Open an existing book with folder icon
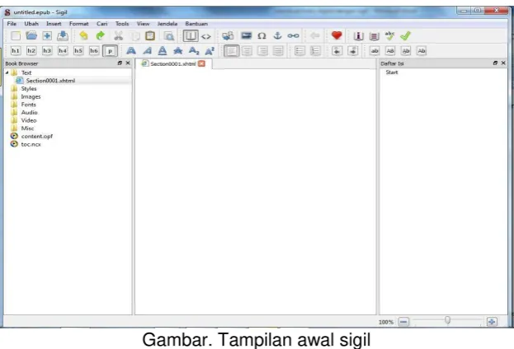Screen dimensions: 514x349 31,35
